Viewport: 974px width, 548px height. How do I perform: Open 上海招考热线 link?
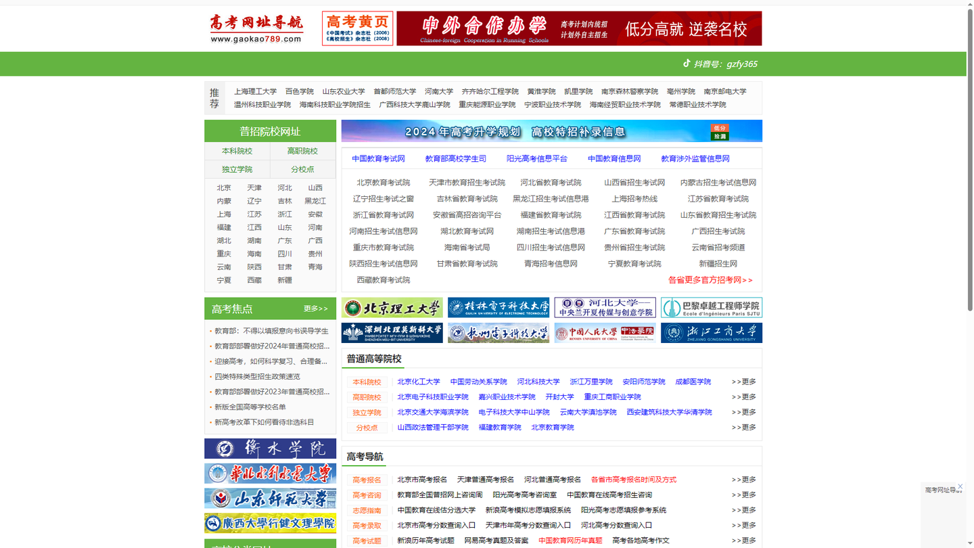[634, 199]
